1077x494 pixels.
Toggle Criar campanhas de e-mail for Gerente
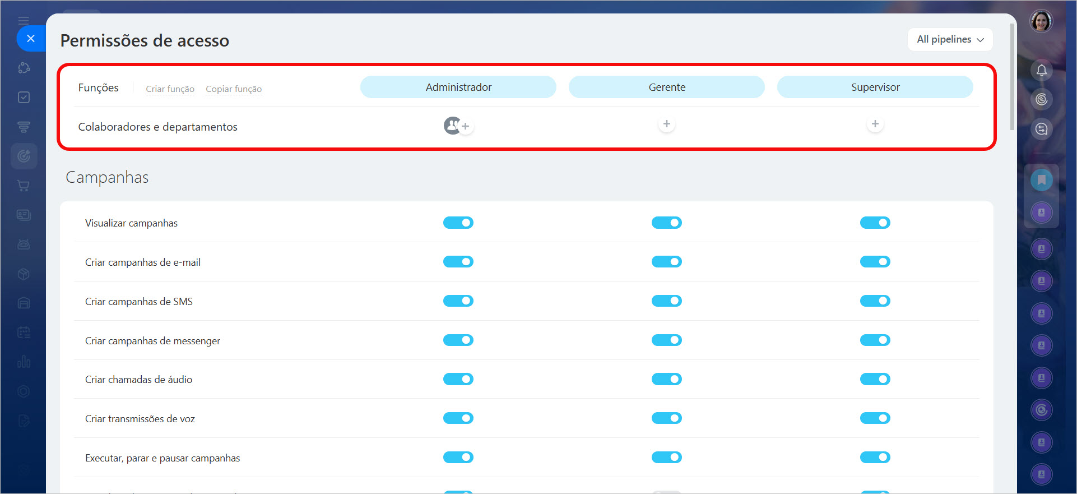coord(667,262)
